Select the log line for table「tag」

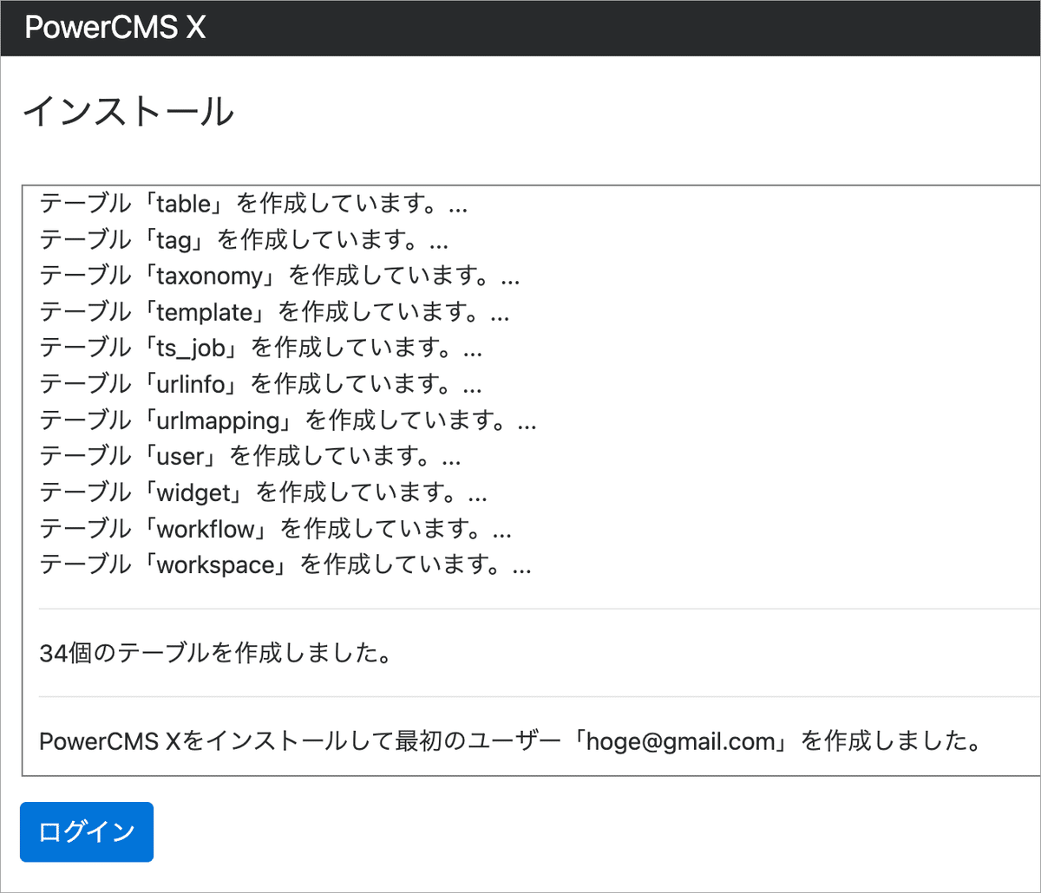(x=244, y=239)
